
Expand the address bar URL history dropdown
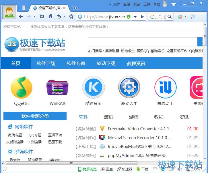coord(135,17)
